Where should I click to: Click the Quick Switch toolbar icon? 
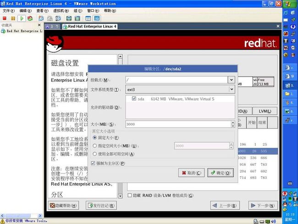(x=77, y=18)
